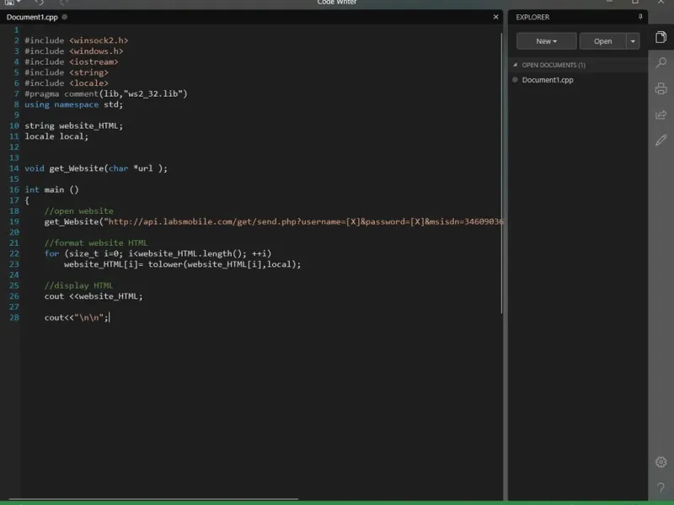Click the Search magnifier icon in sidebar
Viewport: 674px width, 505px height.
click(x=661, y=63)
